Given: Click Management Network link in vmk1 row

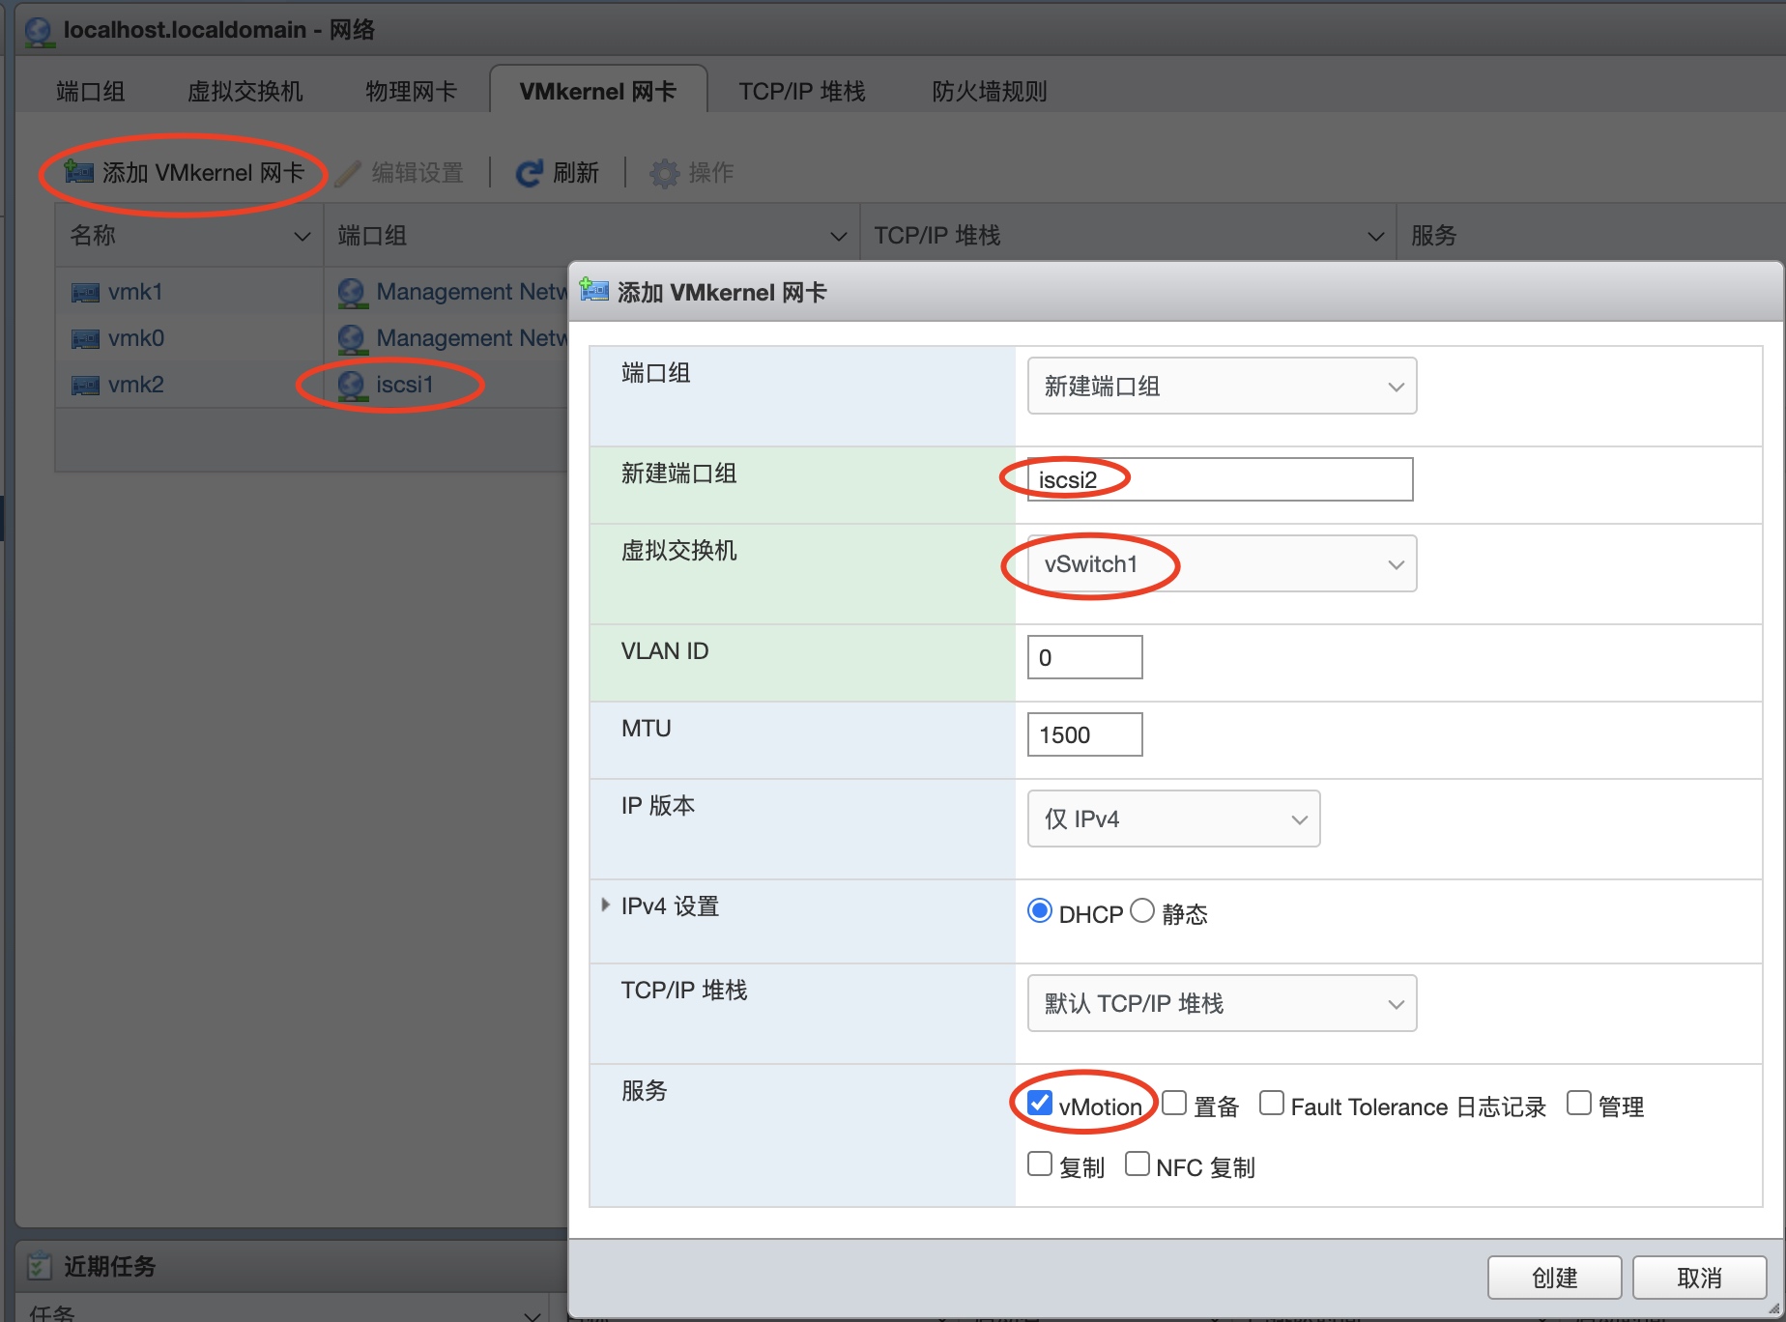Looking at the screenshot, I should [471, 292].
